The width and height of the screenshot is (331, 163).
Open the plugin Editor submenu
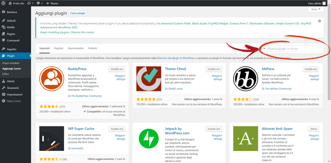6,74
